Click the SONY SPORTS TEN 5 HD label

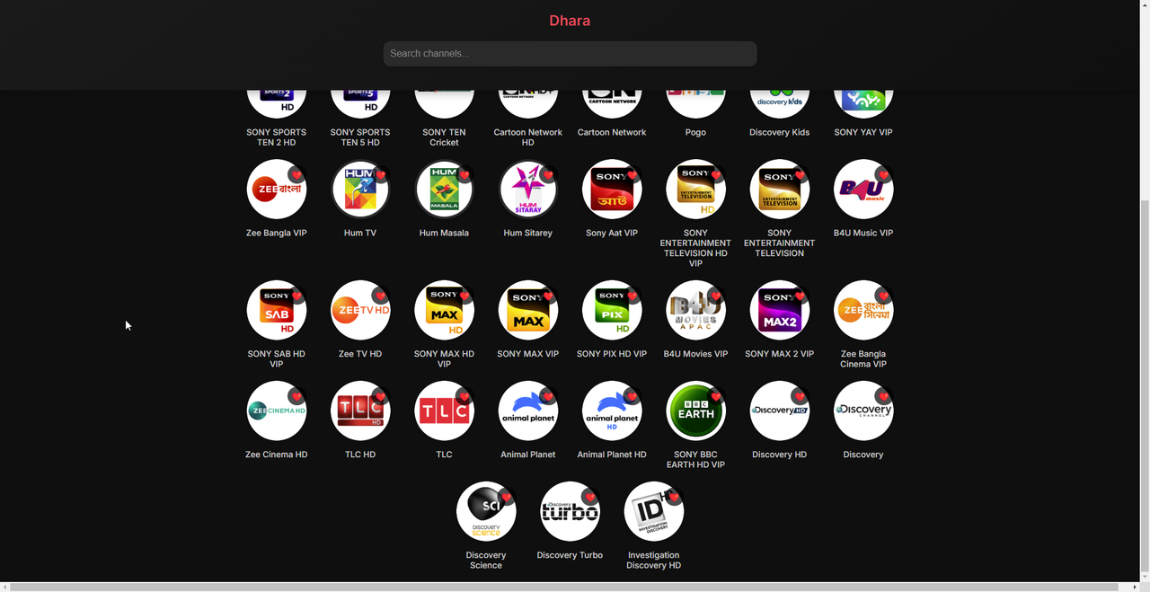[360, 137]
